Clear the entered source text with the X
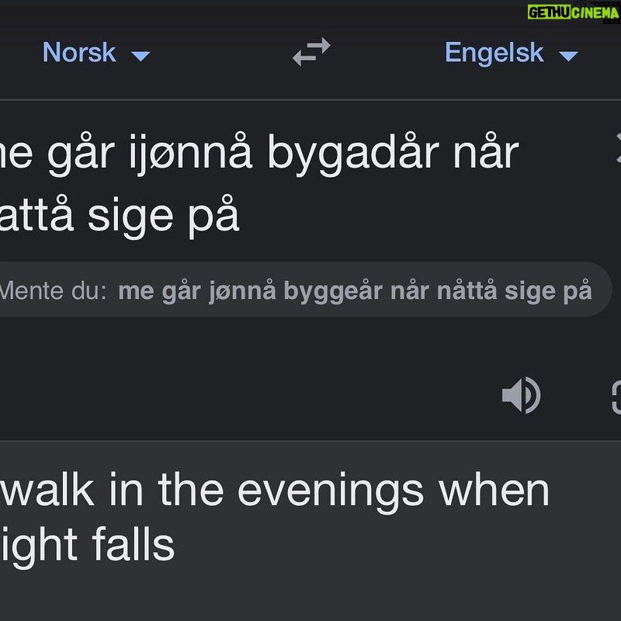This screenshot has width=621, height=621. coord(618,148)
